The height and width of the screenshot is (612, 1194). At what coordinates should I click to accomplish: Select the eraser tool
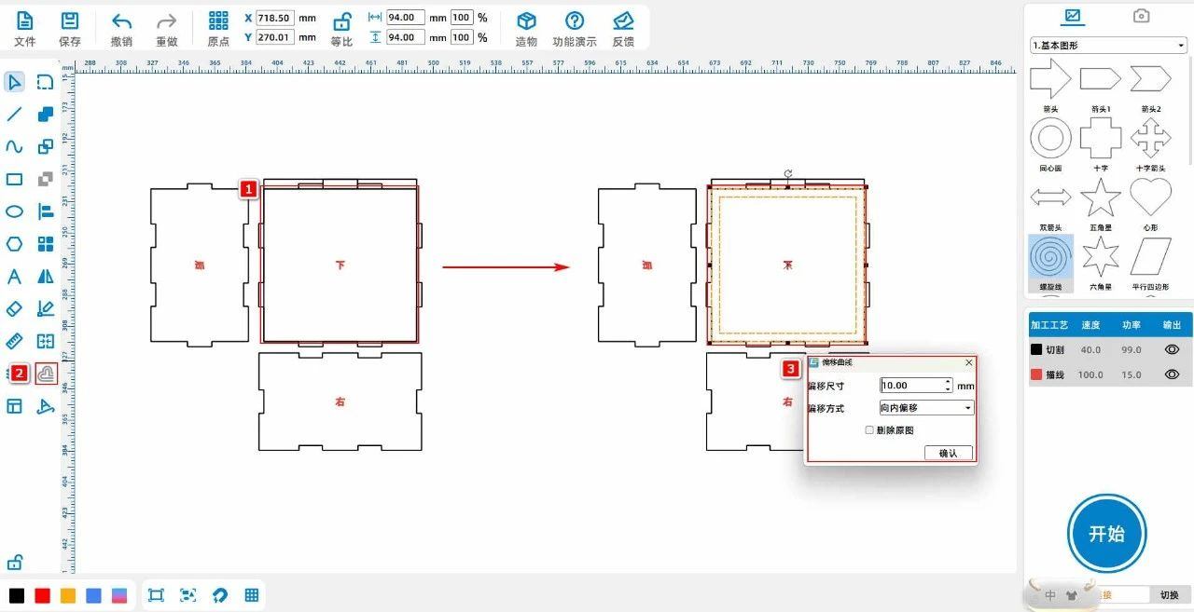pos(14,308)
